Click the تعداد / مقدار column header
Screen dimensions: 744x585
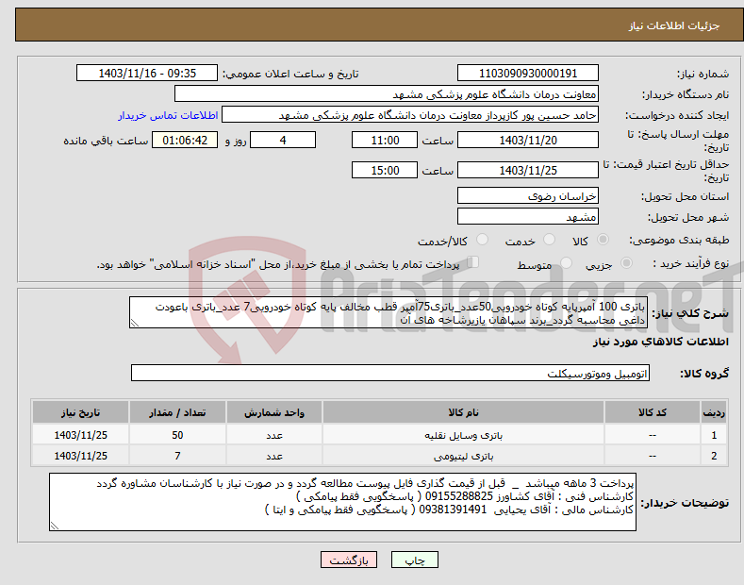pos(177,412)
